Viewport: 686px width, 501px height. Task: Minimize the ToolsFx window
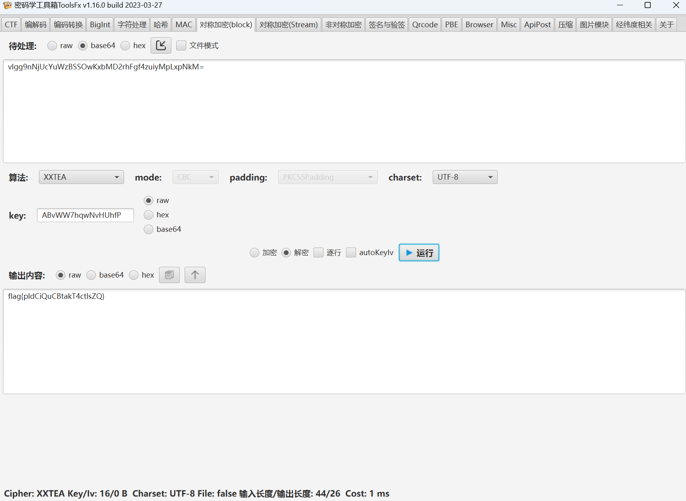click(620, 5)
